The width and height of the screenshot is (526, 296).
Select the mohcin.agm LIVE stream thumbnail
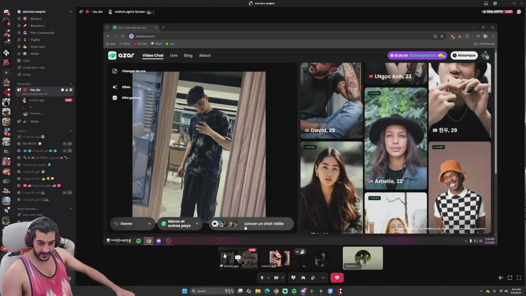point(238,258)
